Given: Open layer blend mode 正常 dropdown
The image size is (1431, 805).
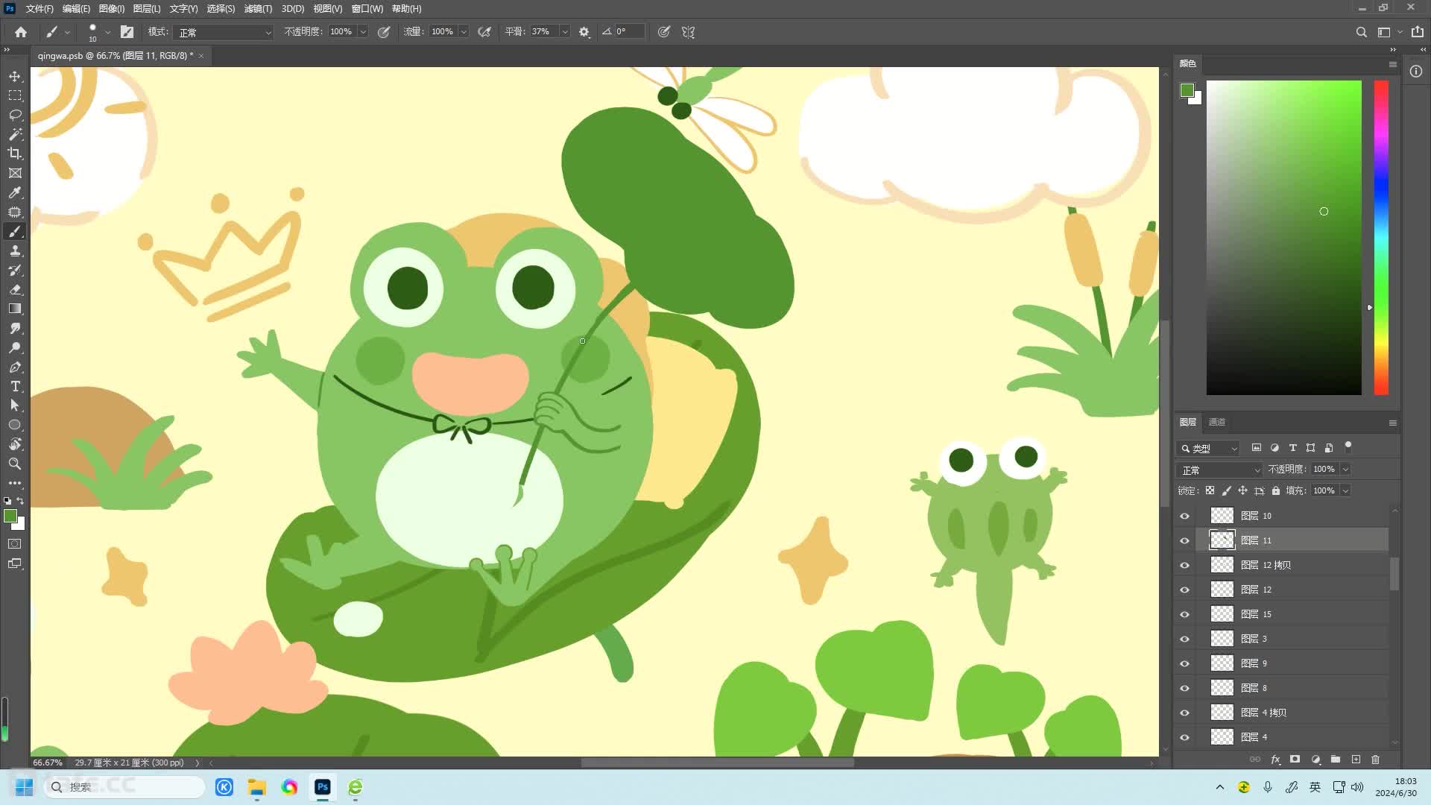Looking at the screenshot, I should (x=1219, y=470).
